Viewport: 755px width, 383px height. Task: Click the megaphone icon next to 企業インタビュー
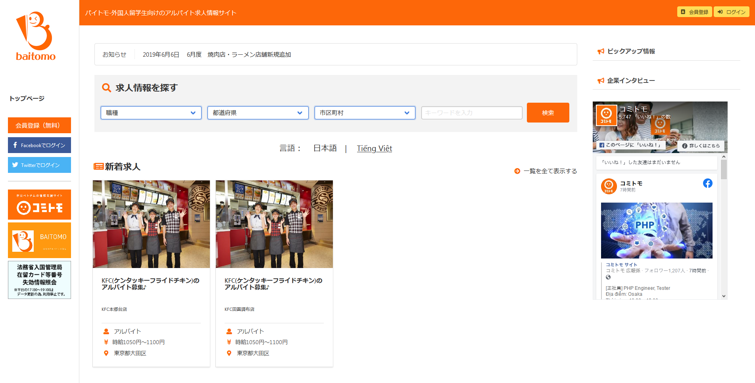(x=601, y=80)
